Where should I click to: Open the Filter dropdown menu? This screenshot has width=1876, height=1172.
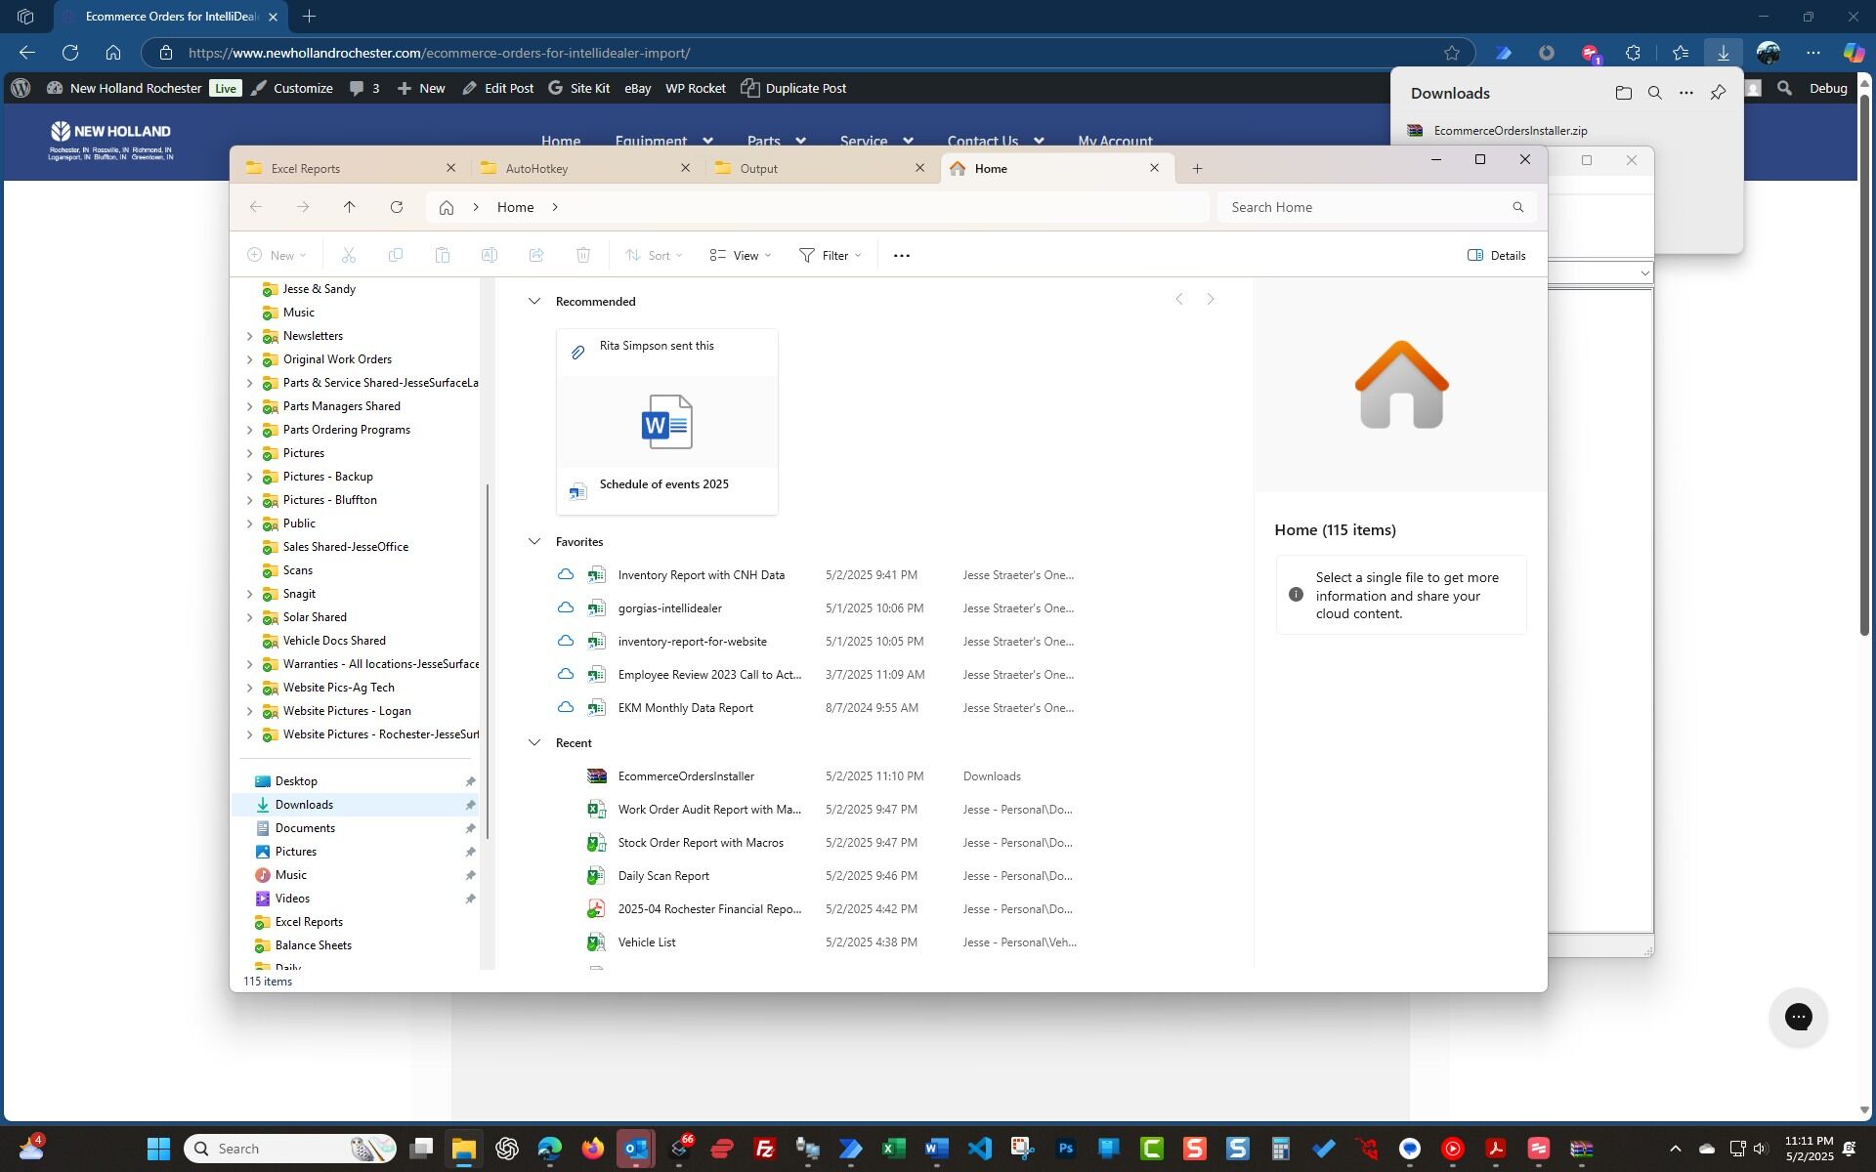(831, 256)
